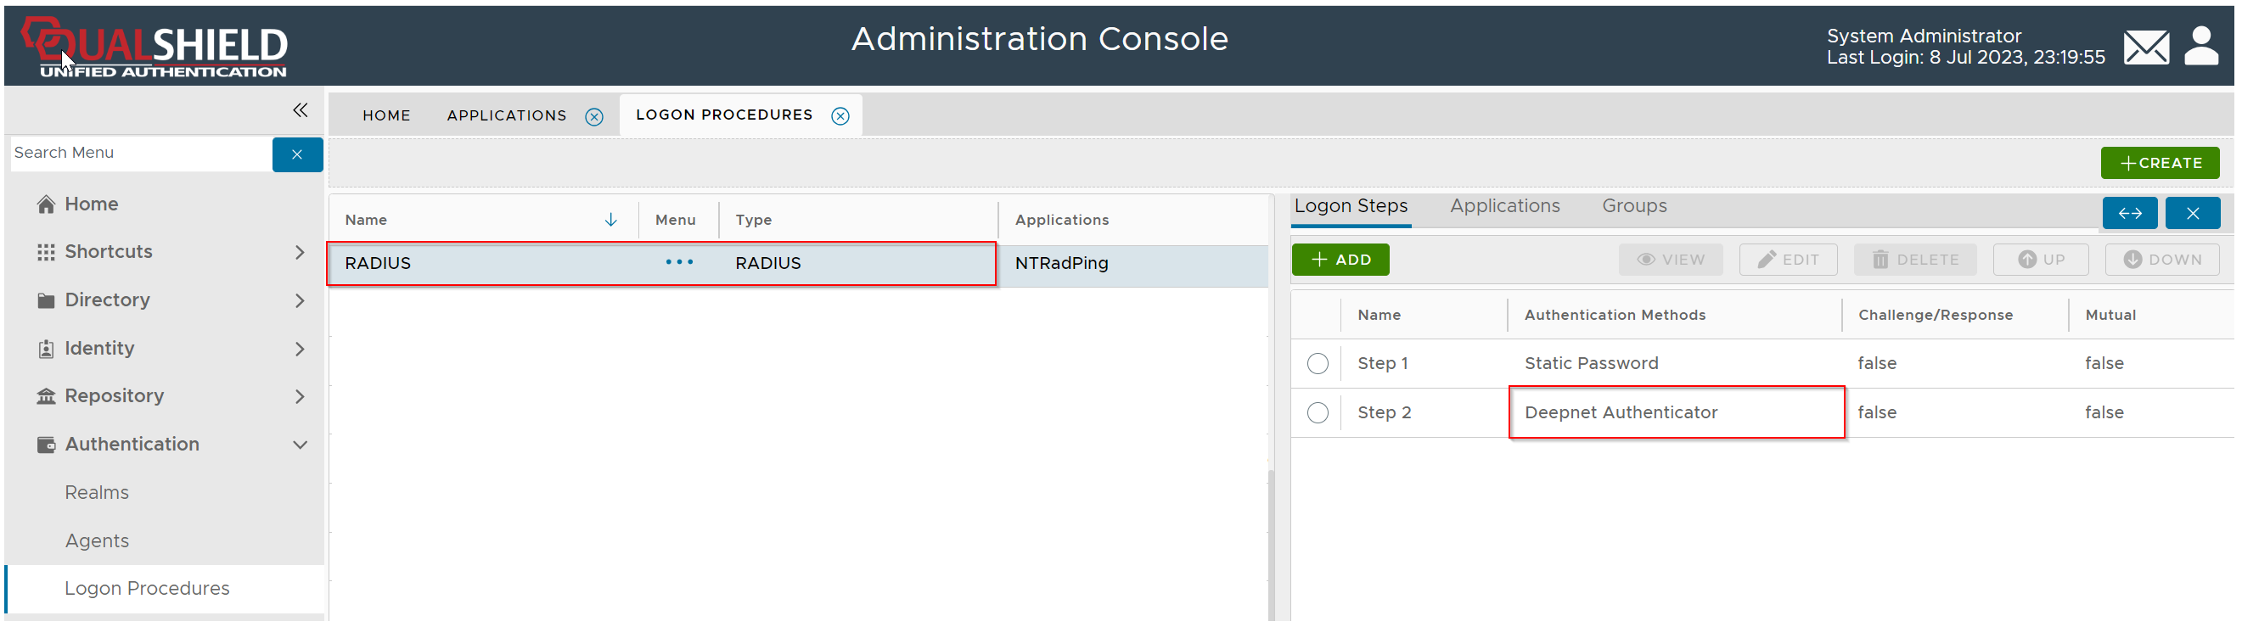Image resolution: width=2242 pixels, height=627 pixels.
Task: Collapse the Authentication menu
Action: click(300, 445)
